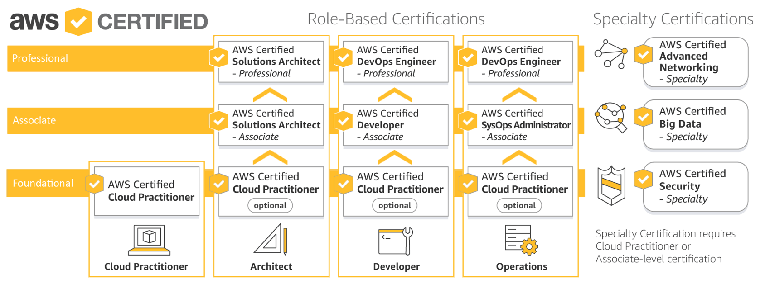Click the optional pill in the Developer column
This screenshot has width=765, height=284.
click(395, 205)
